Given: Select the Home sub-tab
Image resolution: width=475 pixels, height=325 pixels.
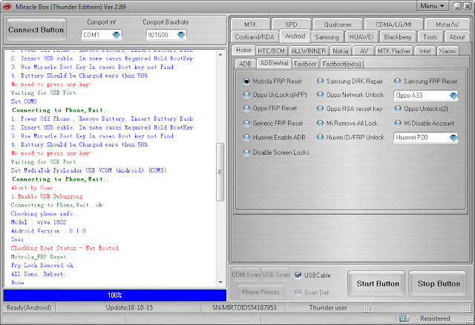Looking at the screenshot, I should (243, 50).
